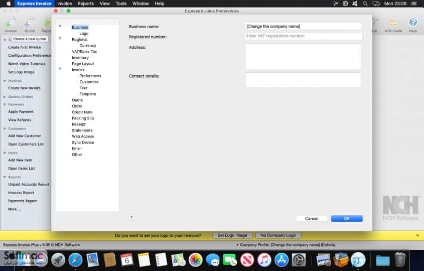Collapse the Business tree node
The width and height of the screenshot is (424, 271).
coord(60,26)
